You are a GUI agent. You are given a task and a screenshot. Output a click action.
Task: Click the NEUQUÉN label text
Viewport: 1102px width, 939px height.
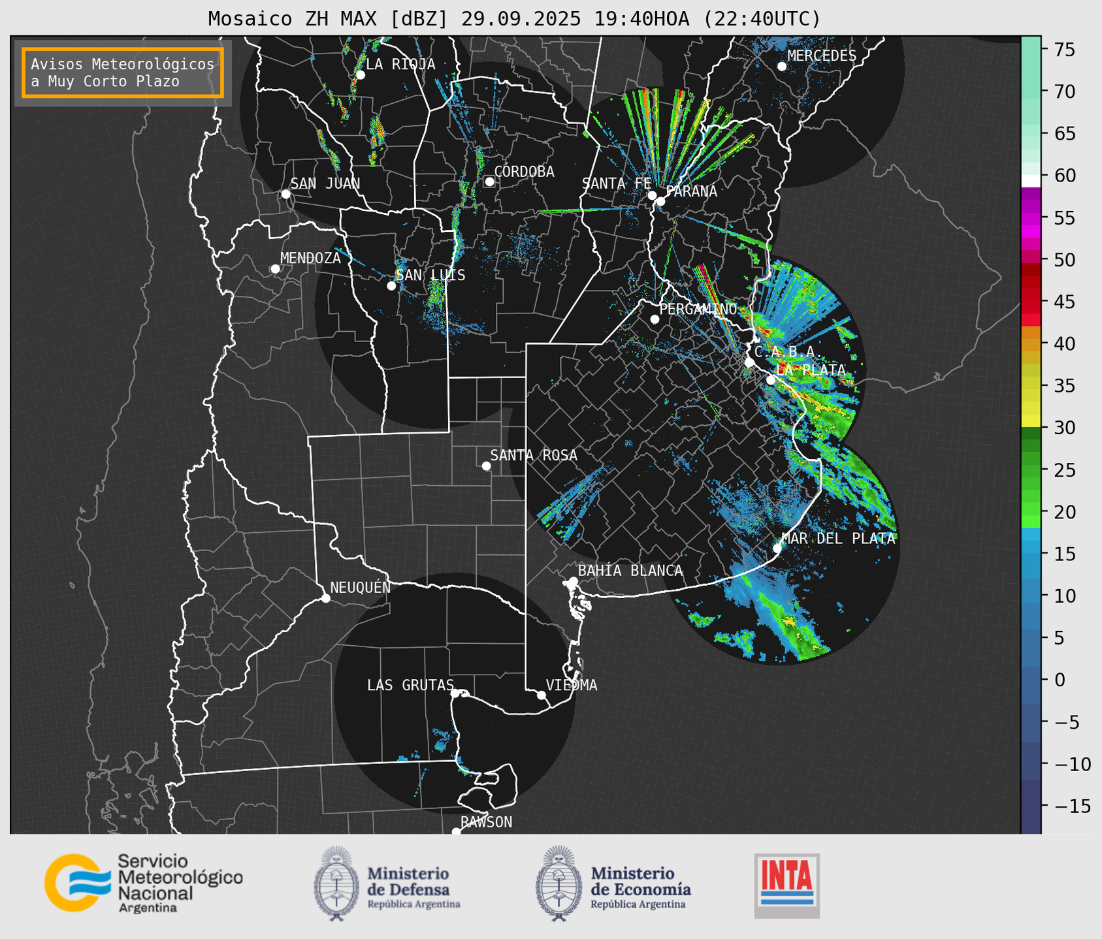coord(361,587)
